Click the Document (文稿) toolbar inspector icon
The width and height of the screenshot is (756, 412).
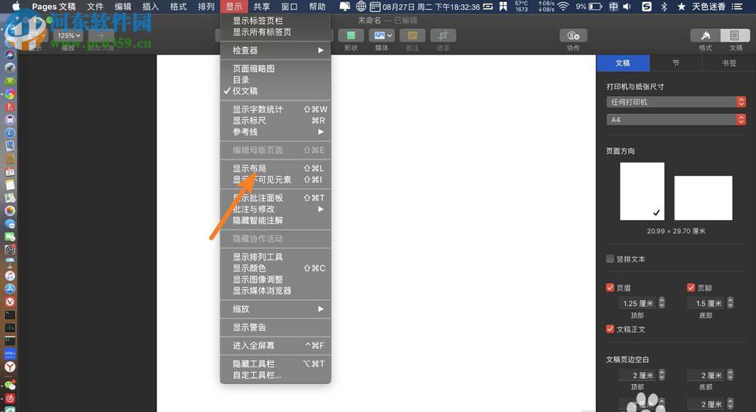coord(735,36)
